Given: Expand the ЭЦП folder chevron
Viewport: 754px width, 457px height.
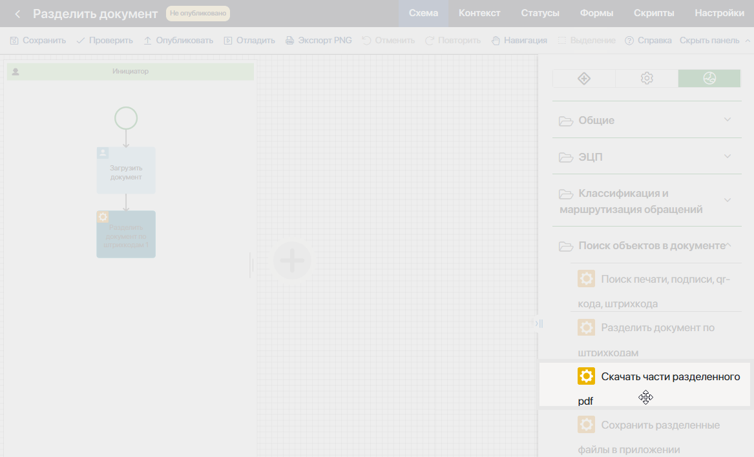Looking at the screenshot, I should [728, 156].
